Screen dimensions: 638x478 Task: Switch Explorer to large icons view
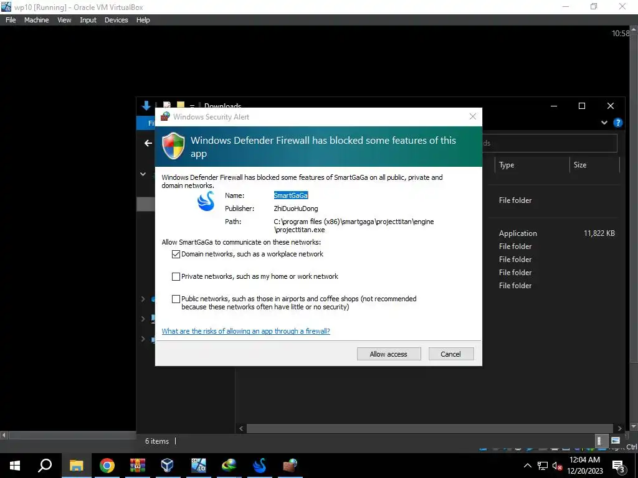click(x=615, y=441)
